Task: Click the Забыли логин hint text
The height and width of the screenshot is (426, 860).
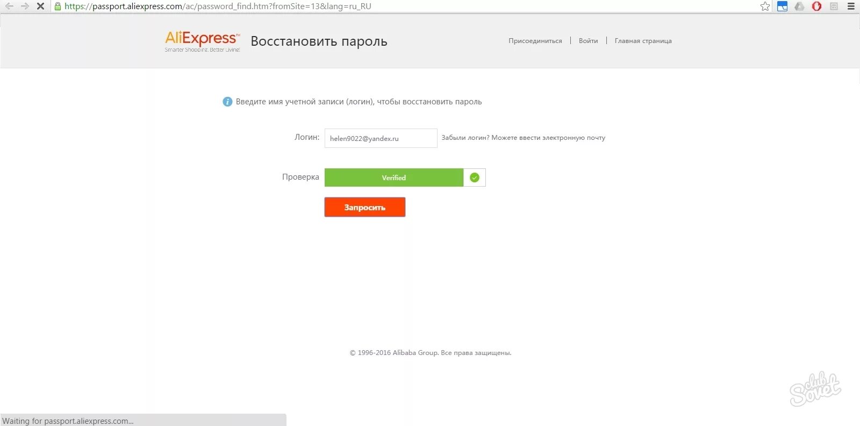Action: (524, 138)
